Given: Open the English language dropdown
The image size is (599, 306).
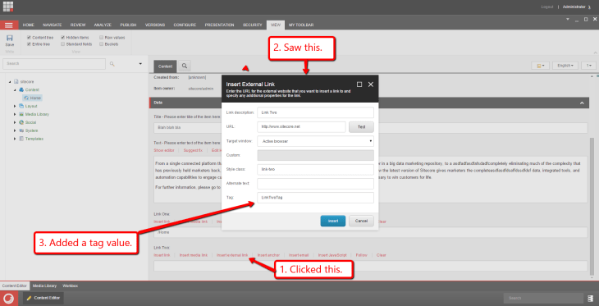Looking at the screenshot, I should pyautogui.click(x=565, y=66).
